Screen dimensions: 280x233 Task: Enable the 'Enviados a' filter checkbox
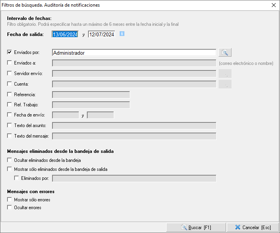pyautogui.click(x=10, y=63)
